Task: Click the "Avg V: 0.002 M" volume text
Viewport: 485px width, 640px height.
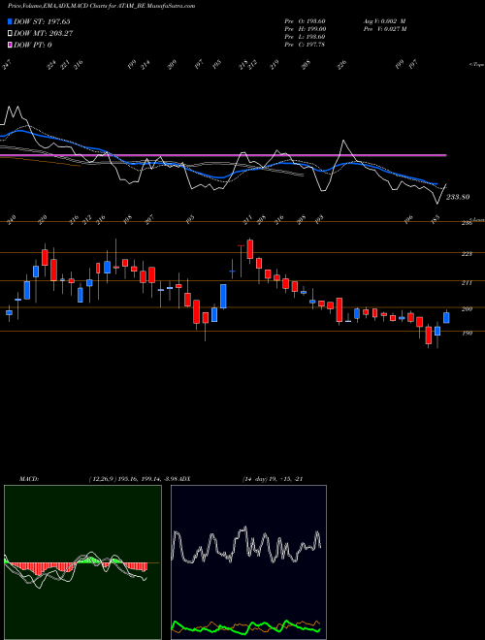Action: [384, 21]
